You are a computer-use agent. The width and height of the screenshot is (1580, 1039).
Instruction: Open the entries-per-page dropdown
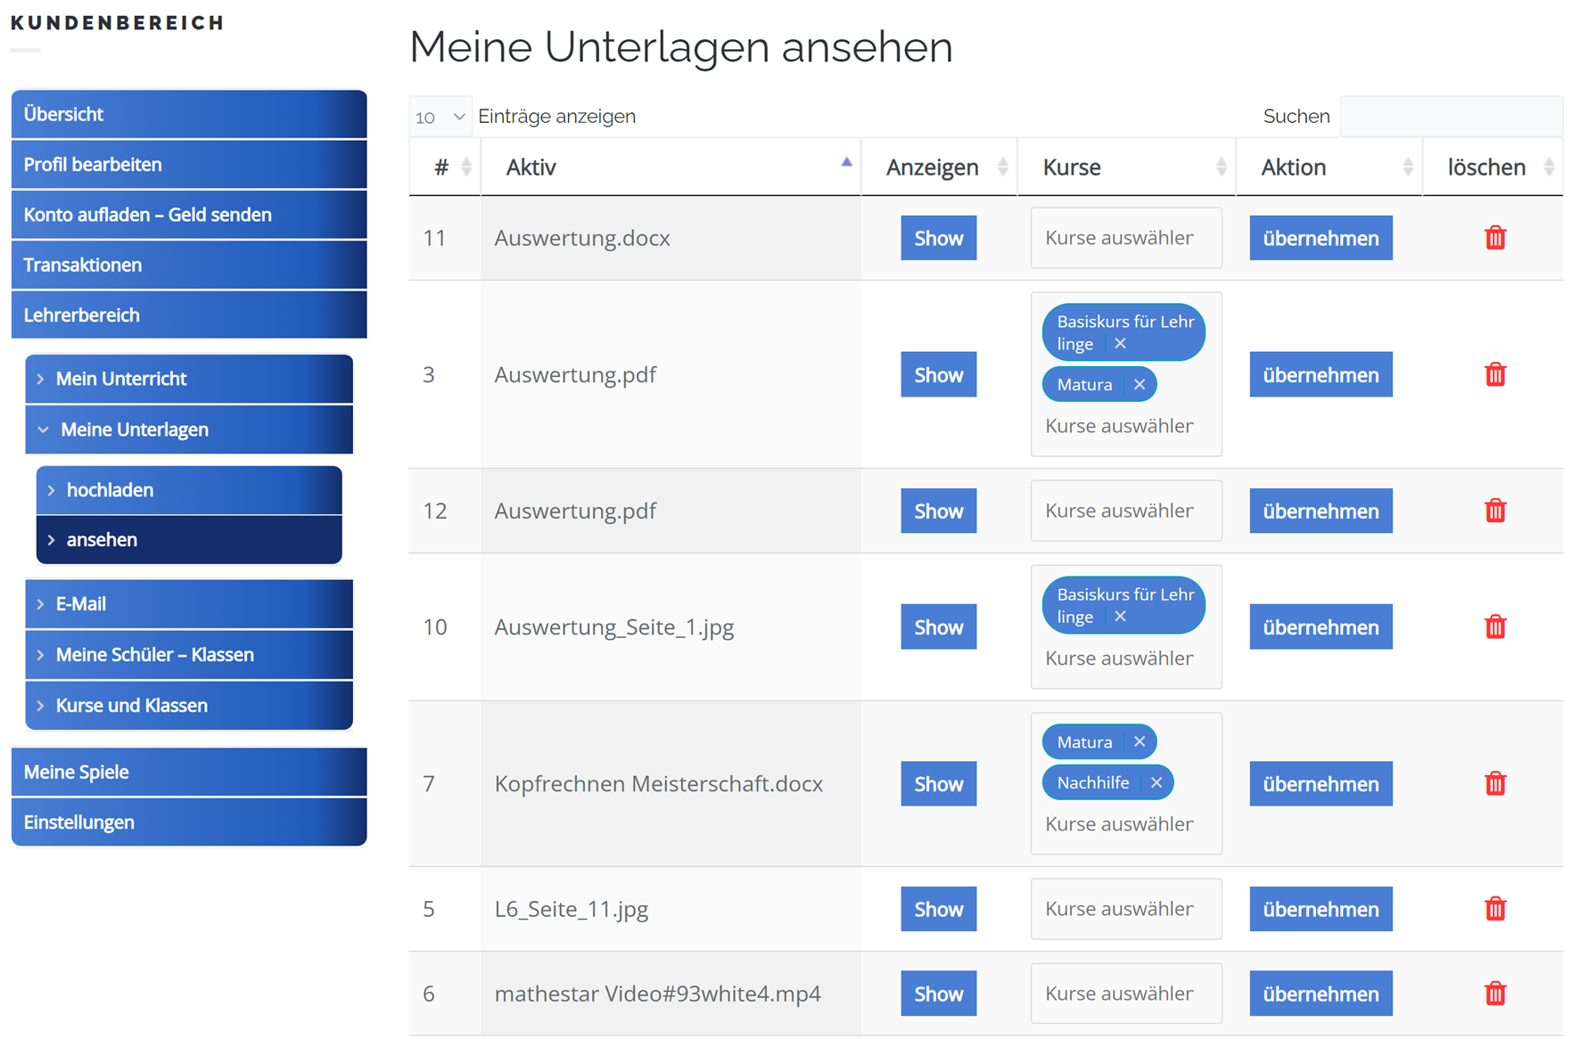click(x=440, y=117)
